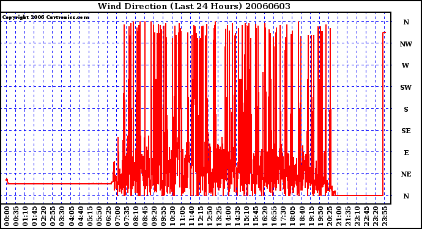Screen dimensions: 422x229
Task: Click the "11:40" time axis label
Action: (191, 216)
